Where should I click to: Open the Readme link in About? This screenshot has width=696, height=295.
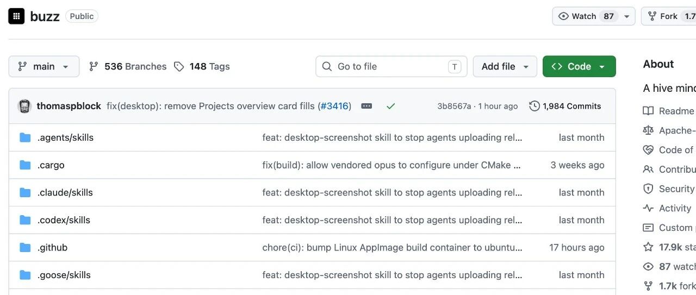click(676, 111)
